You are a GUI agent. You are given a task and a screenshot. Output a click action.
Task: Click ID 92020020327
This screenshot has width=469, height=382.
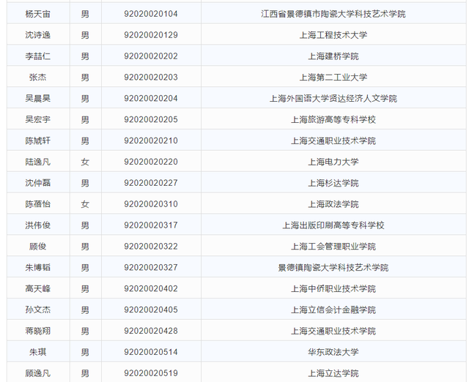point(151,268)
